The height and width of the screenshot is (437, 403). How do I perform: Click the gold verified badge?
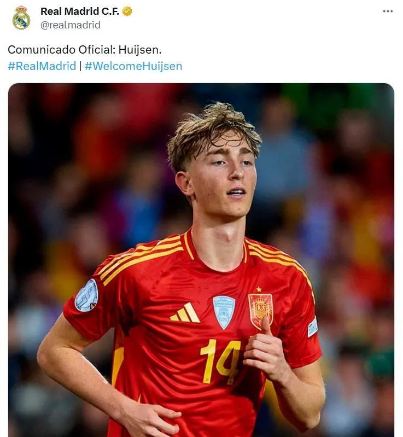click(x=127, y=11)
